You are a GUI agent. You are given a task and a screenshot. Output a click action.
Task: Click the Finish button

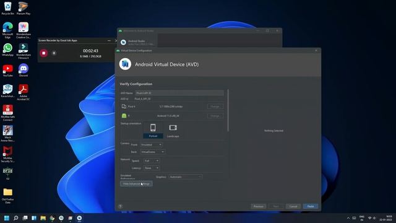tap(311, 206)
